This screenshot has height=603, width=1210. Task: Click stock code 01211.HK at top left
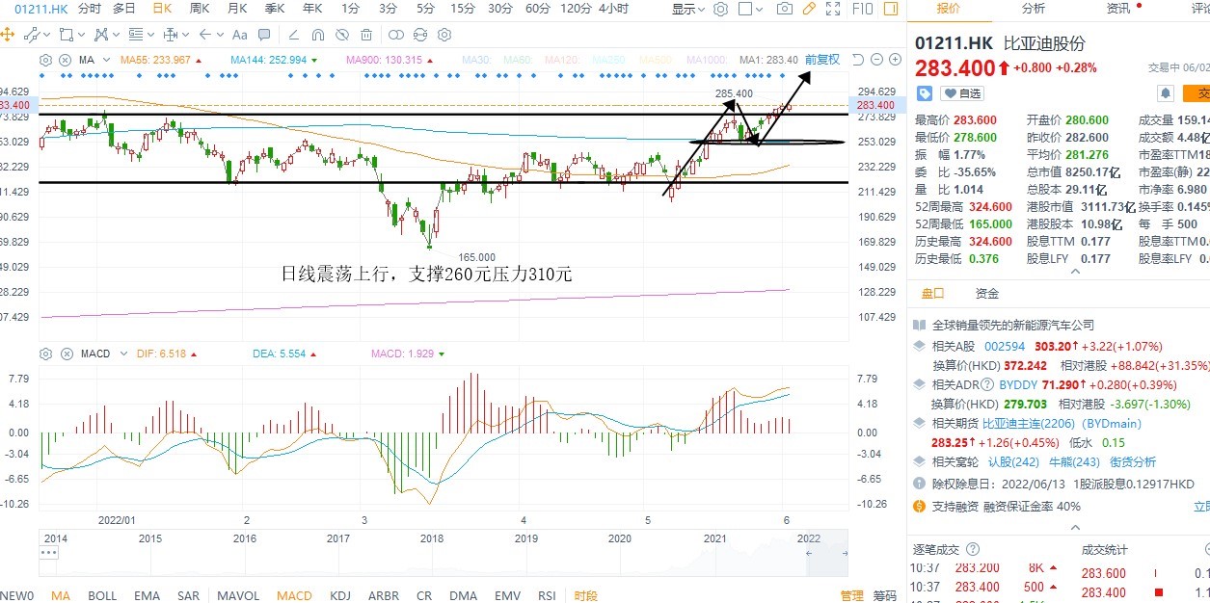point(40,10)
